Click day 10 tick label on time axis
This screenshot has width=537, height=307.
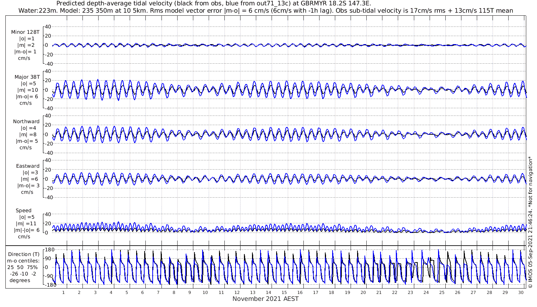[205, 292]
